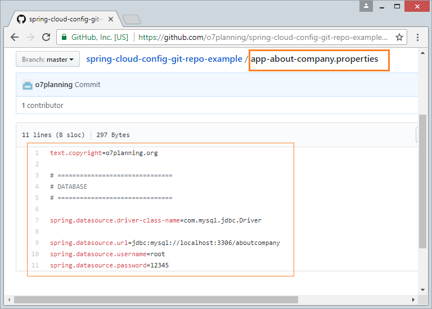Open the Branch: master dropdown

48,59
